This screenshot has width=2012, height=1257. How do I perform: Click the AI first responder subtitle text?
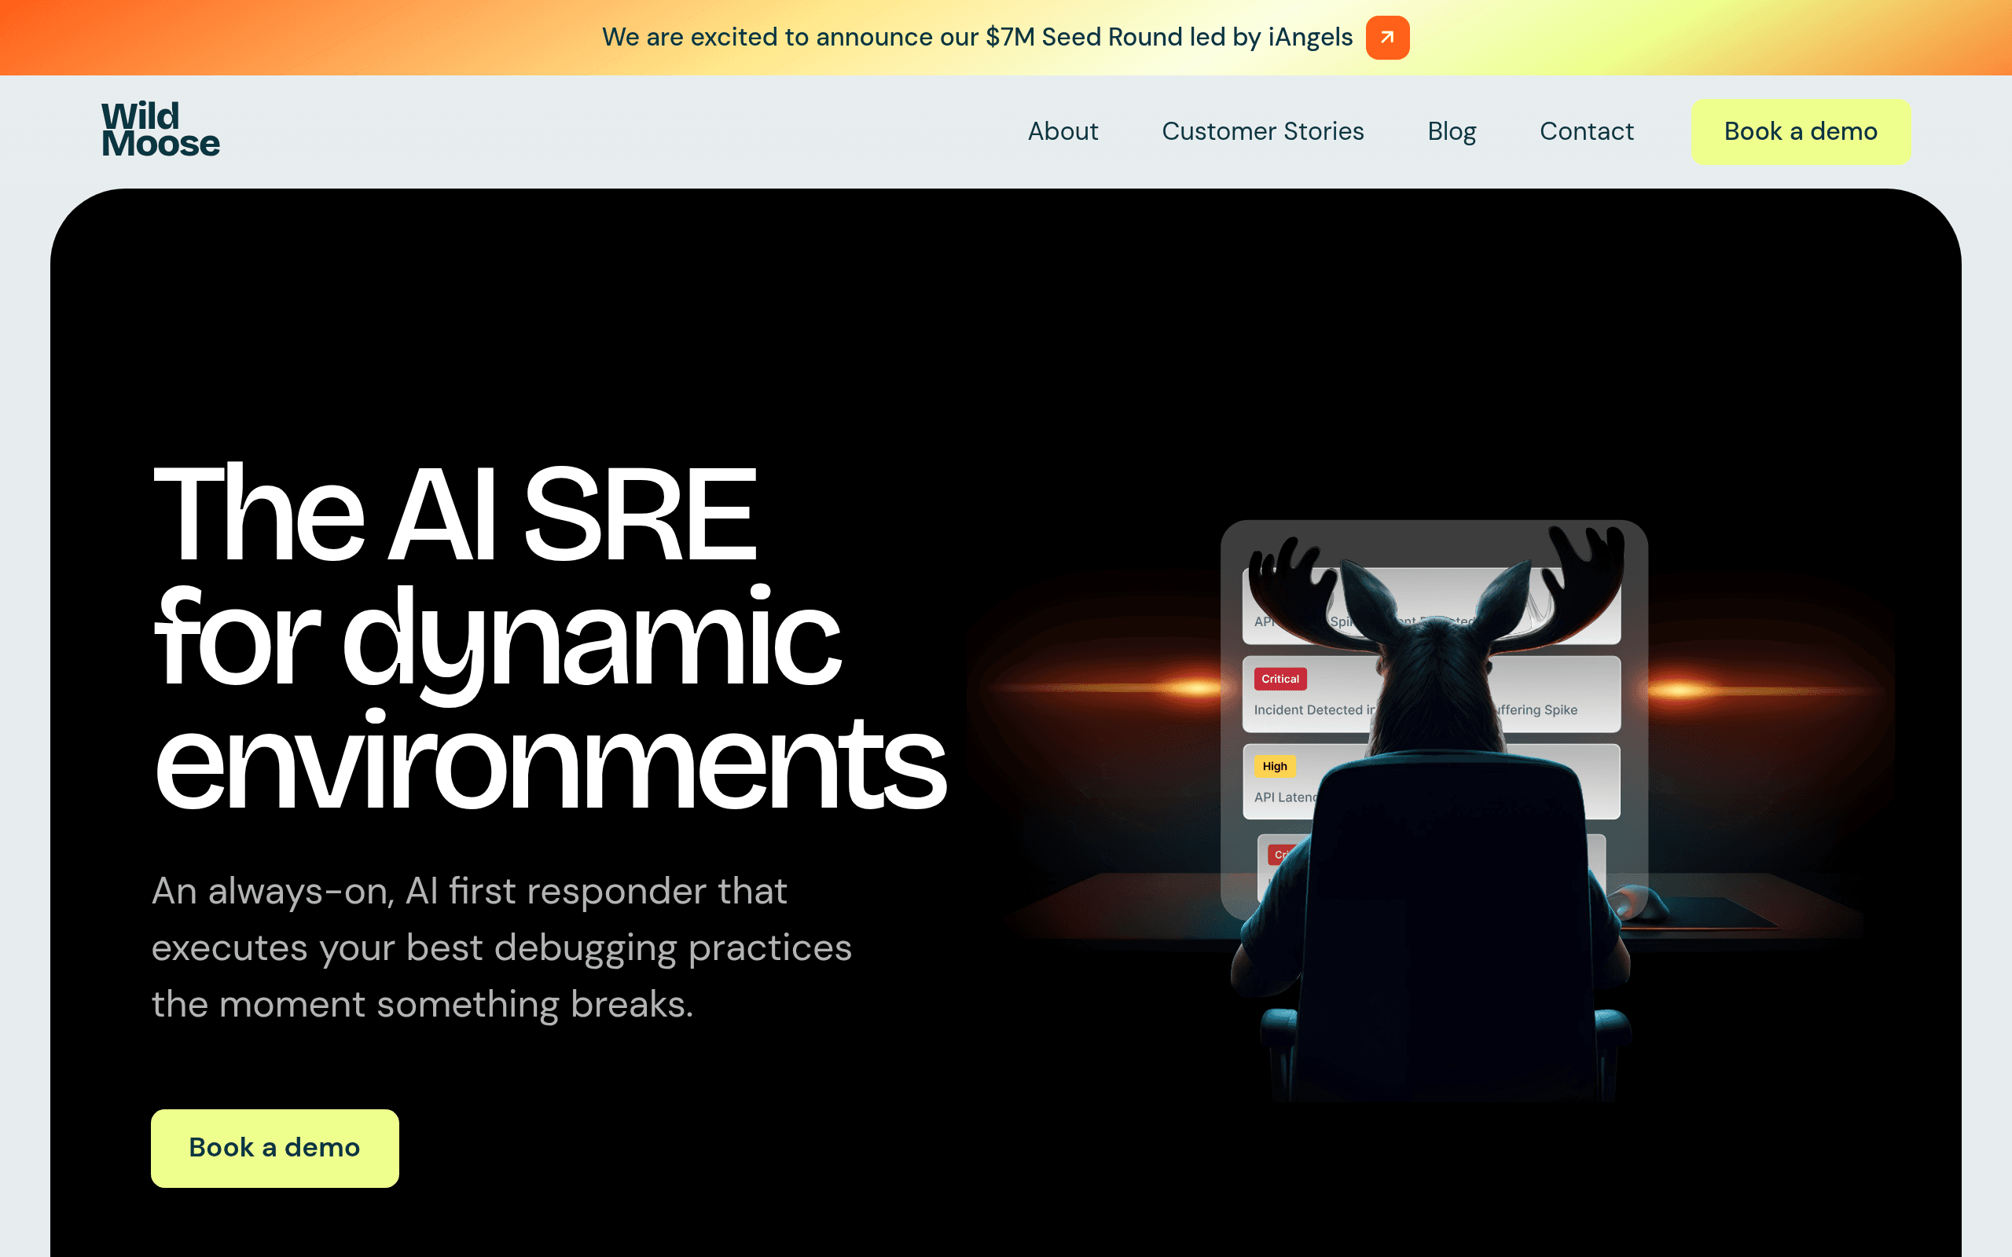[x=501, y=947]
